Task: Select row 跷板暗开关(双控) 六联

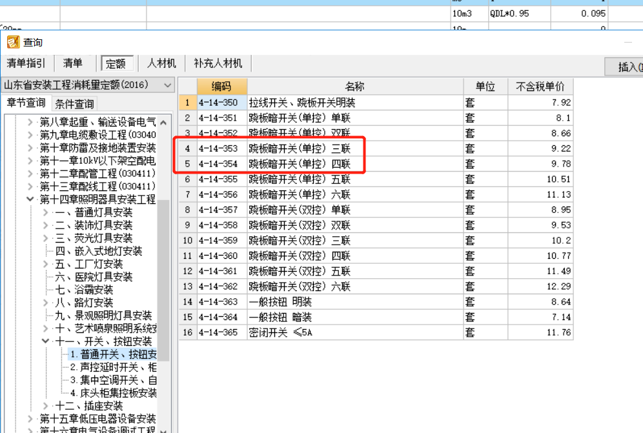Action: click(376, 287)
